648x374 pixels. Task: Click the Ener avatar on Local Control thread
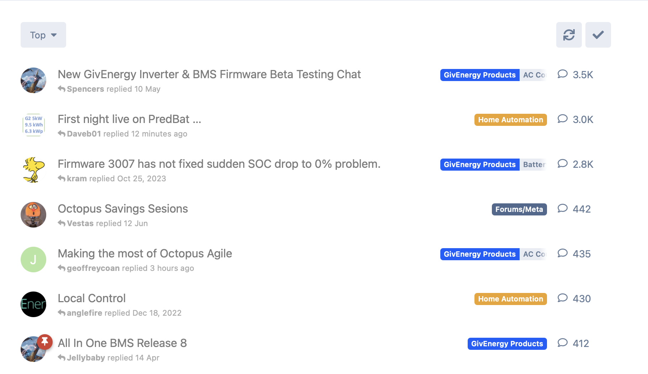[x=33, y=304]
